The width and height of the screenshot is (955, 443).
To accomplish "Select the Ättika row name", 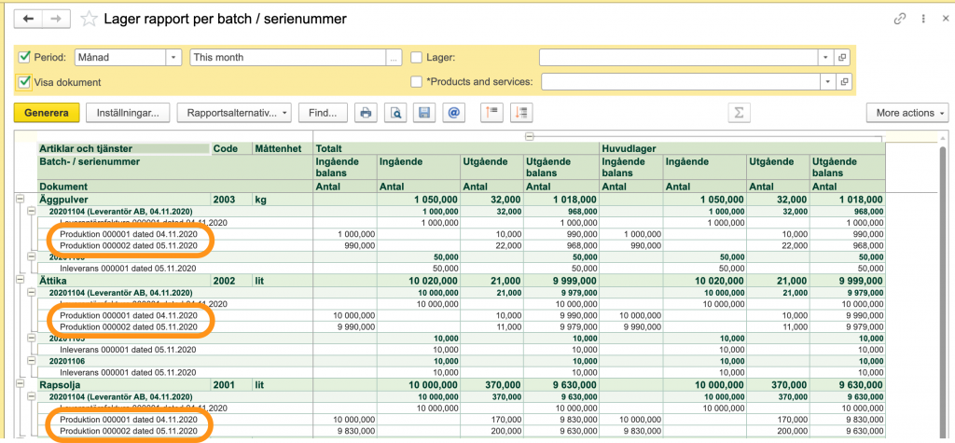I will pyautogui.click(x=54, y=281).
